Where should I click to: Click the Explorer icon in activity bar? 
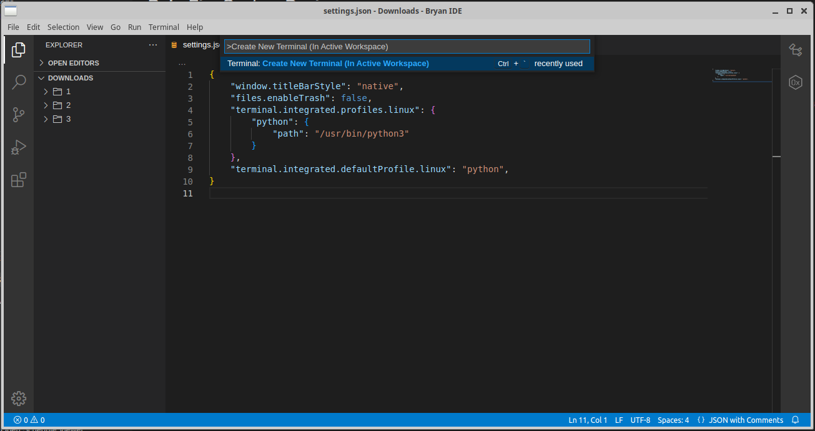click(x=18, y=49)
